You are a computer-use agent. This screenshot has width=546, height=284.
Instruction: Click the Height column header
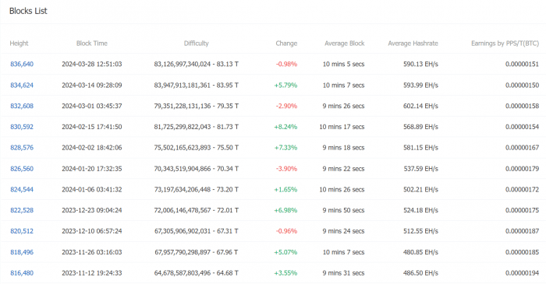point(19,44)
